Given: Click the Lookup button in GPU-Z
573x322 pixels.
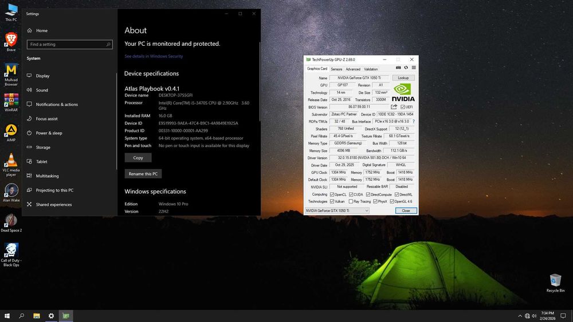Looking at the screenshot, I should coord(403,78).
